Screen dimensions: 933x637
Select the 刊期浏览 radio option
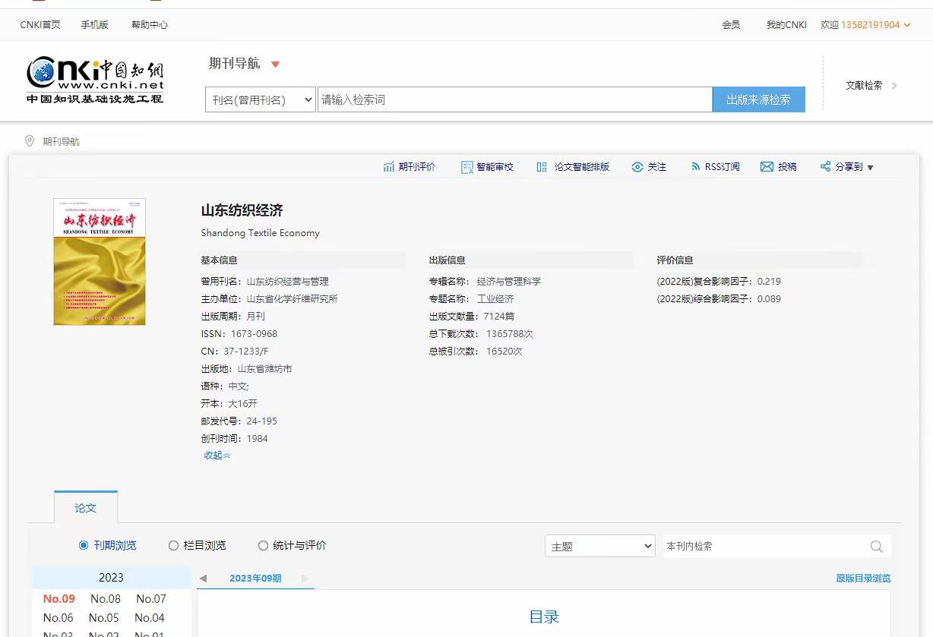tap(84, 545)
